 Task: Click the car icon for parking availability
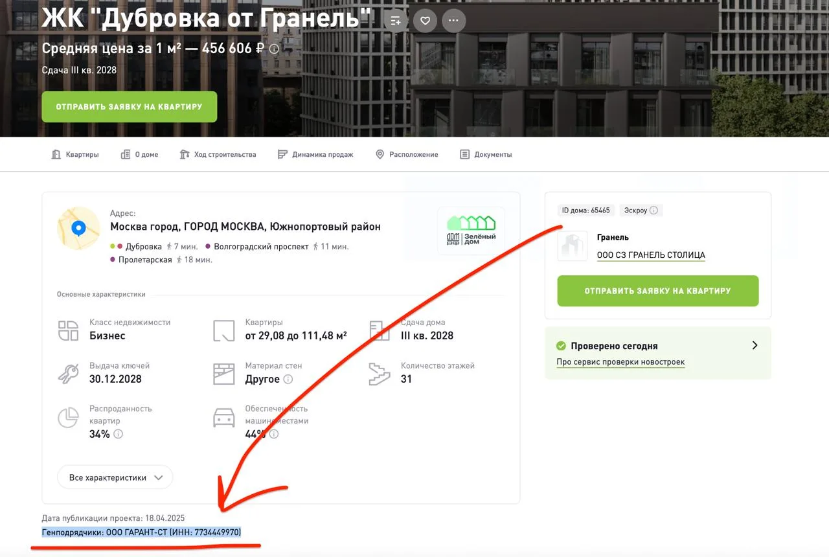[224, 418]
